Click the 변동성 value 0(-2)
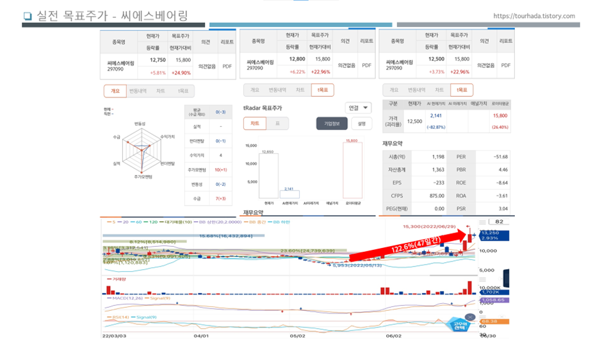 coord(220,184)
